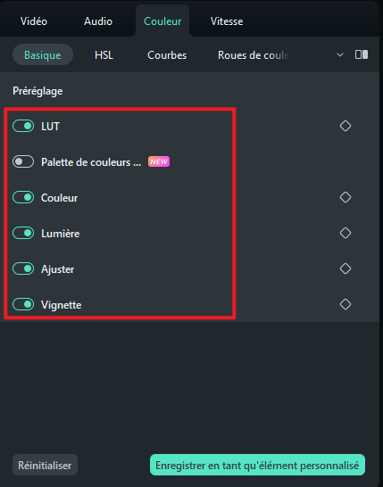Click the Vignette keyframe diamond

346,304
